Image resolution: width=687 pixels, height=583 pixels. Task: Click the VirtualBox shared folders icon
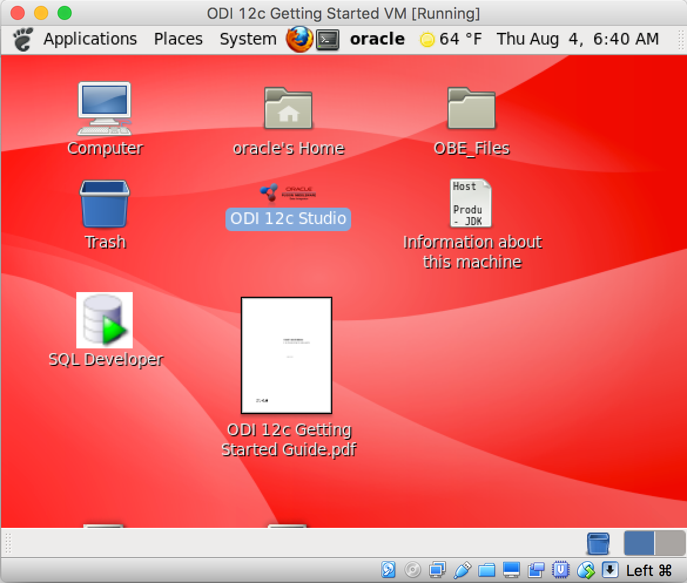click(x=487, y=570)
